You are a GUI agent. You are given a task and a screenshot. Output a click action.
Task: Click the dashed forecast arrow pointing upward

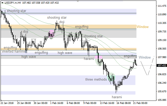pyautogui.click(x=151, y=65)
